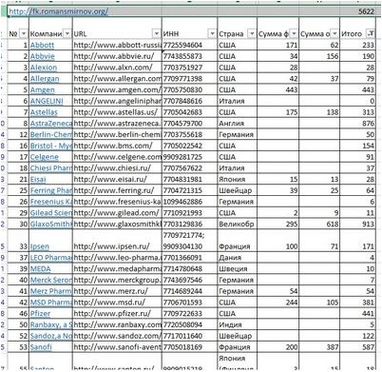Screen dimensions: 382x372
Task: Select the Великобр country cell for GlaxoSmithKline
Action: [x=238, y=224]
